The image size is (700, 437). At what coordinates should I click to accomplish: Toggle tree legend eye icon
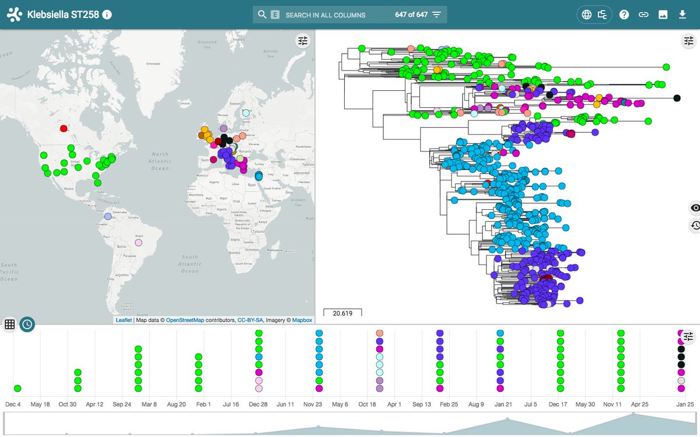[695, 208]
